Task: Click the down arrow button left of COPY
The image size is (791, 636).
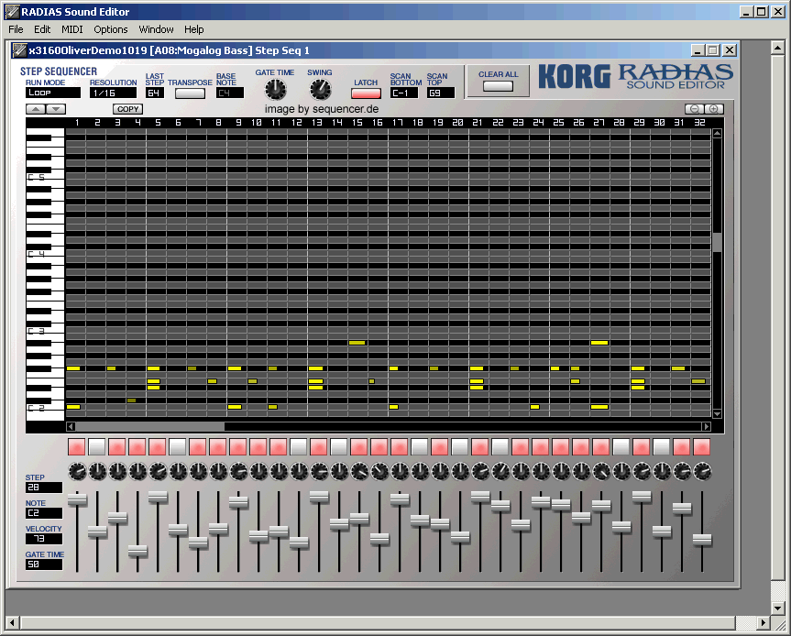Action: point(56,109)
